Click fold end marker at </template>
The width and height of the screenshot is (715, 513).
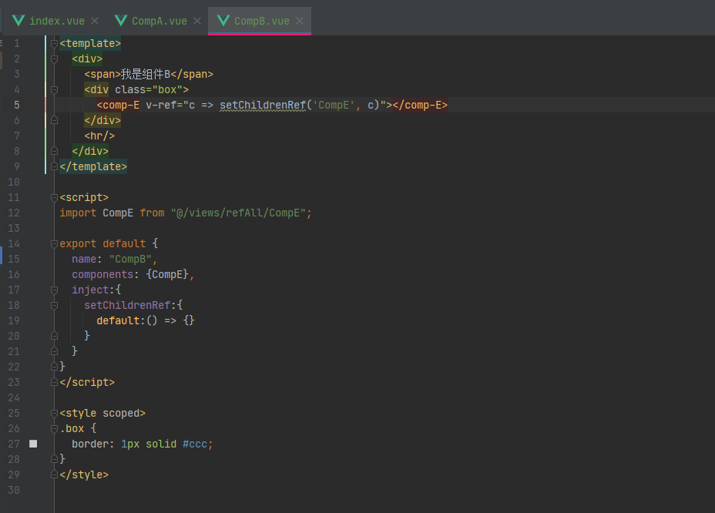click(54, 167)
